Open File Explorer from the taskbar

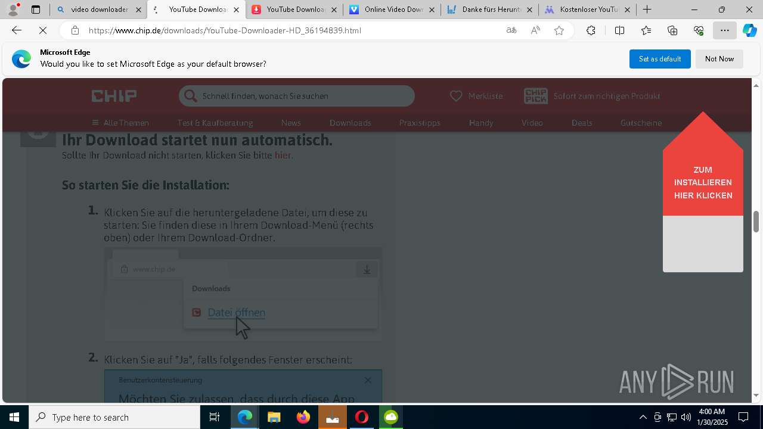(274, 417)
